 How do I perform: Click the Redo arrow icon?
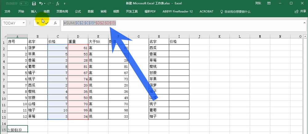pyautogui.click(x=49, y=3)
